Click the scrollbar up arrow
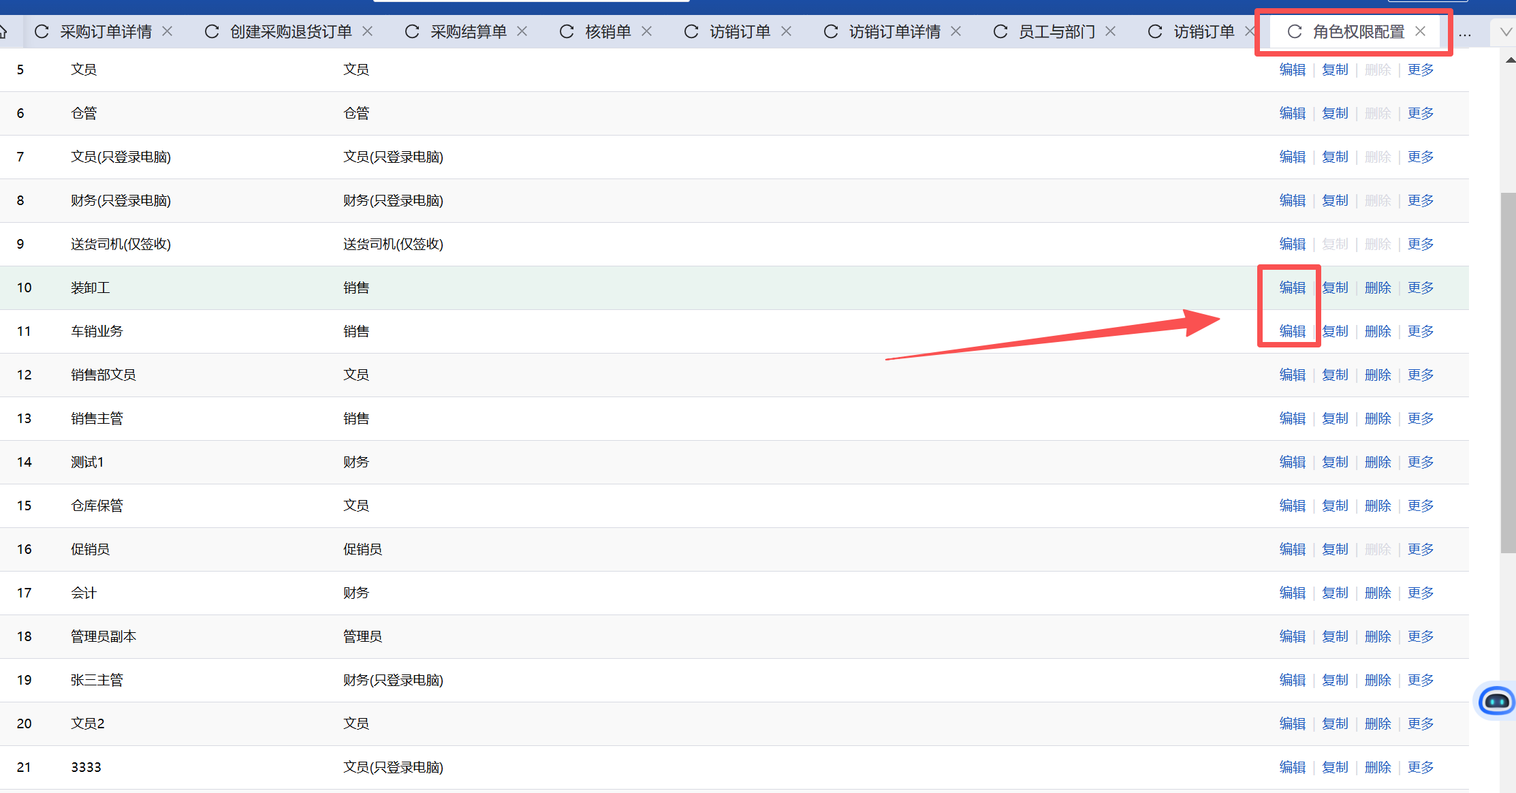1516x793 pixels. [x=1510, y=60]
